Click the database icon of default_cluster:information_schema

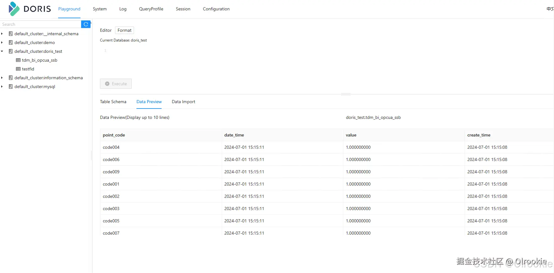coord(11,78)
